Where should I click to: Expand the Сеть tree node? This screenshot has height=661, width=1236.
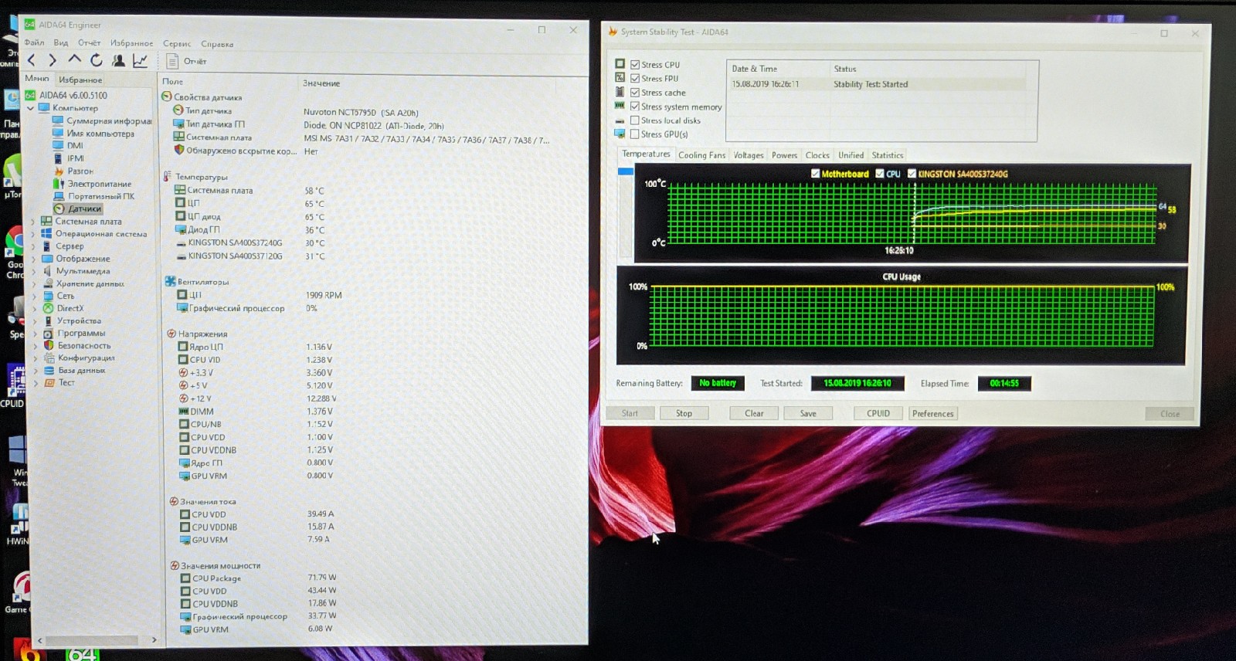(x=33, y=296)
